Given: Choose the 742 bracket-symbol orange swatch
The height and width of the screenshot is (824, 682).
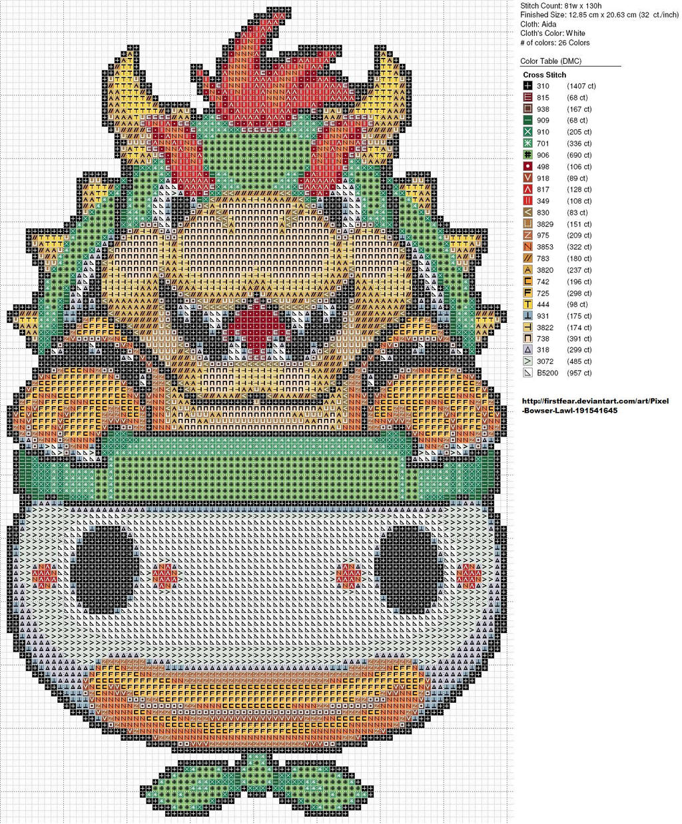Looking at the screenshot, I should 527,282.
